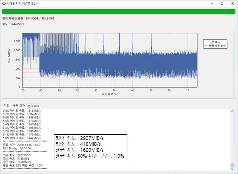Click the '남은 용량 (%)' axis label
The width and height of the screenshot is (238, 174).
109,95
